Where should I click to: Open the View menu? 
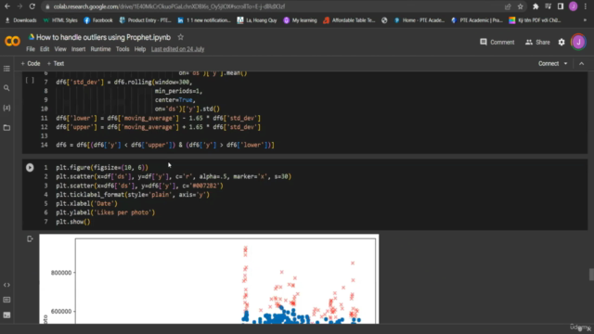tap(60, 49)
